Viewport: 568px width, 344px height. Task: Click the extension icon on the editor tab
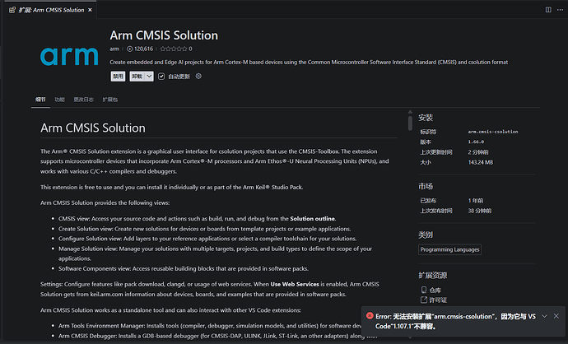tap(12, 10)
